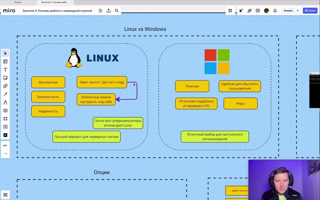Image resolution: width=320 pixels, height=200 pixels.
Task: Select Полностью можно настроить под себя box
Action: 96,99
